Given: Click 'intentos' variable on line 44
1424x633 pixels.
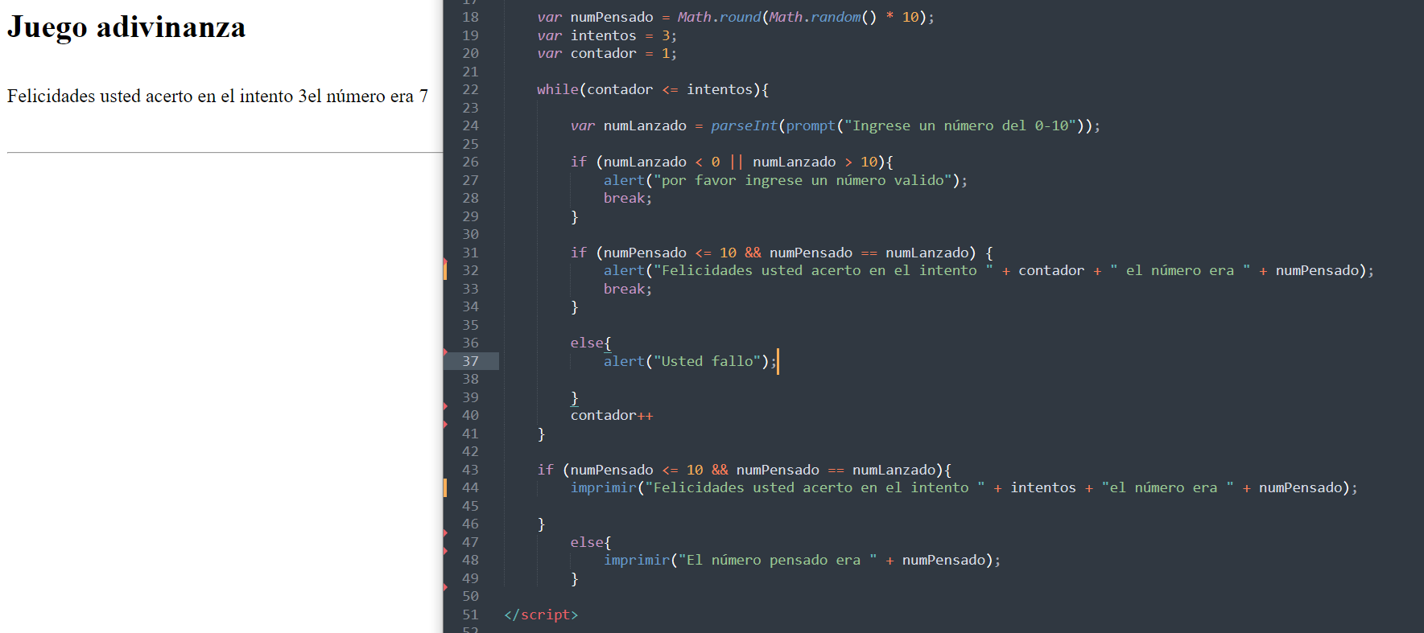Looking at the screenshot, I should (x=1043, y=487).
